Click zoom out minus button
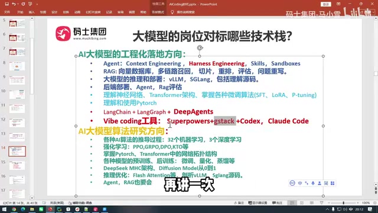Viewport: 378px width, 213px height. (x=329, y=203)
